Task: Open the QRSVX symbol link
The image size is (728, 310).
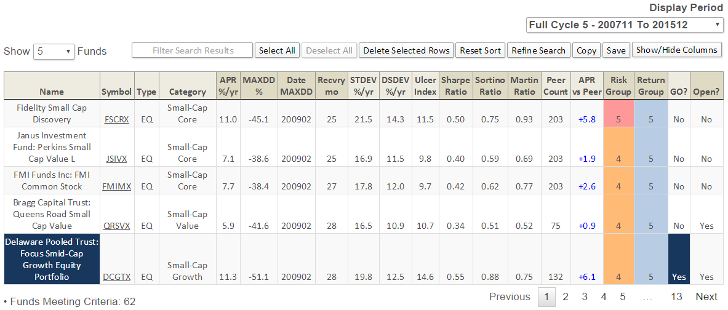Action: tap(116, 226)
